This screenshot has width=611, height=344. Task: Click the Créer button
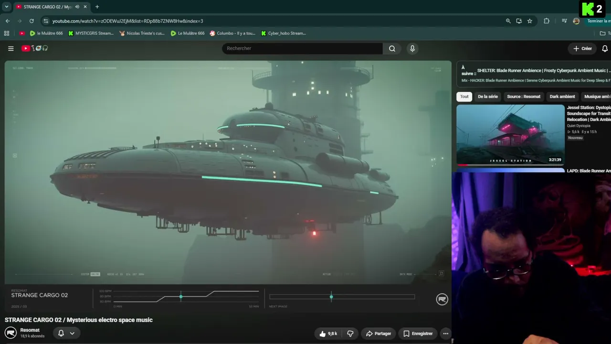click(582, 48)
